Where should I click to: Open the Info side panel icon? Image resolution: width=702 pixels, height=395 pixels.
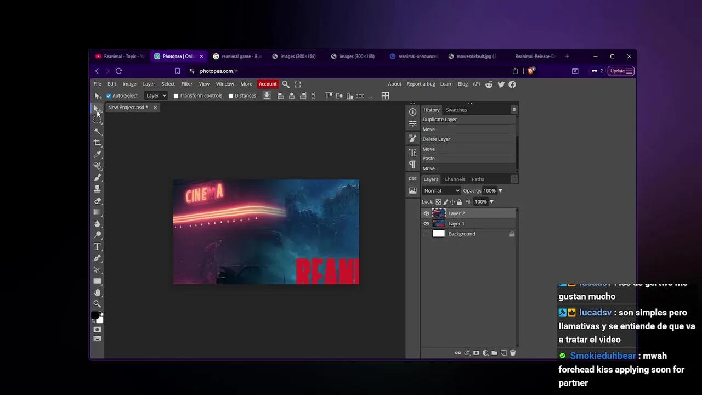[412, 112]
